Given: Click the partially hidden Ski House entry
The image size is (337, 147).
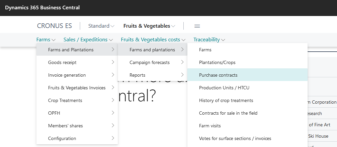Looking at the screenshot, I should click(318, 136).
